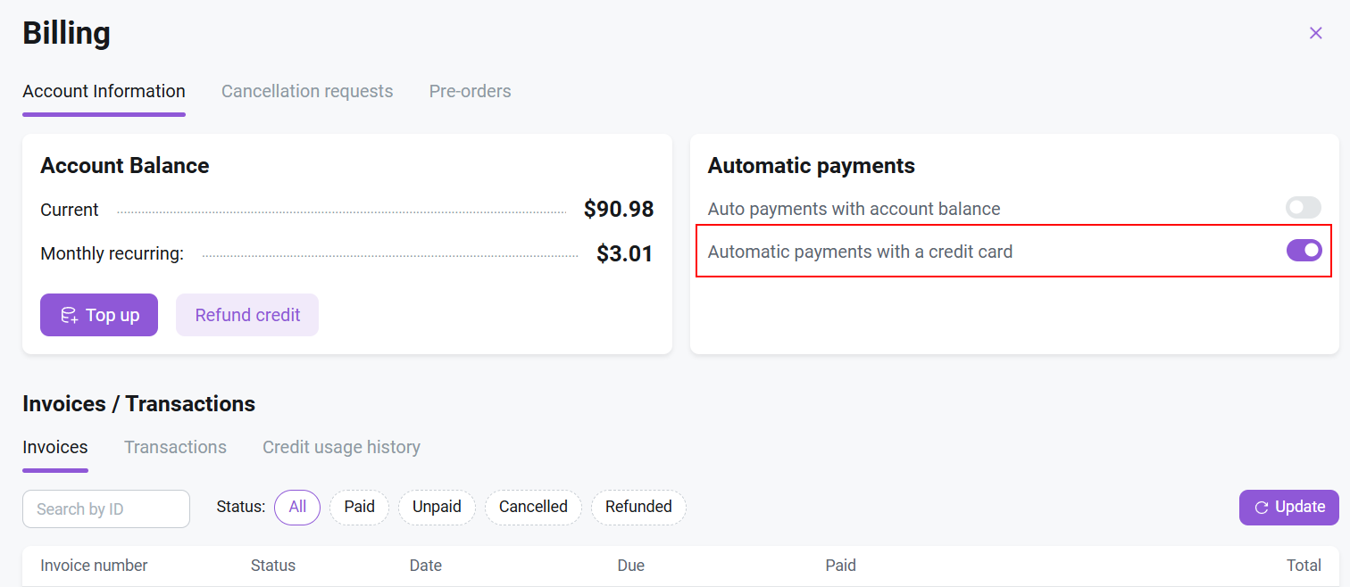Open the Cancellation requests tab

[307, 91]
